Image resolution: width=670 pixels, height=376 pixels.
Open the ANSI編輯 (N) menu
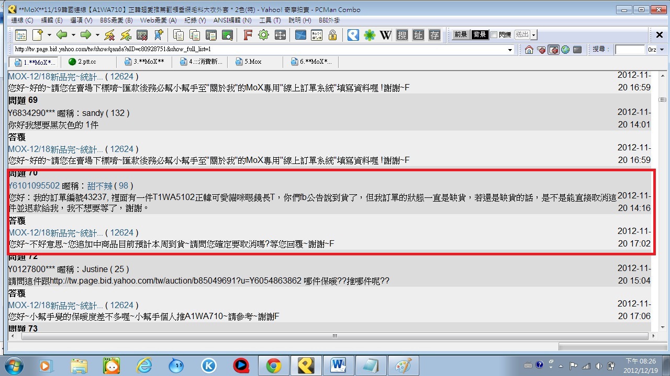point(232,20)
